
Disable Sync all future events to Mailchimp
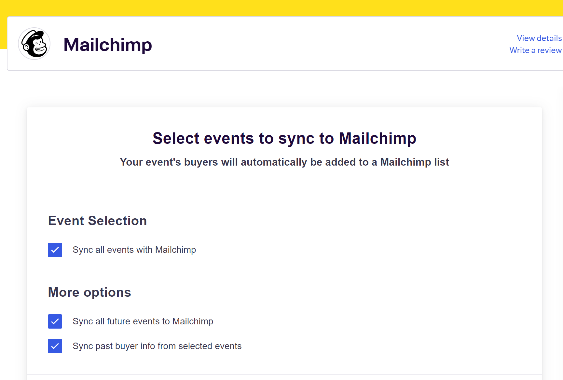tap(55, 321)
